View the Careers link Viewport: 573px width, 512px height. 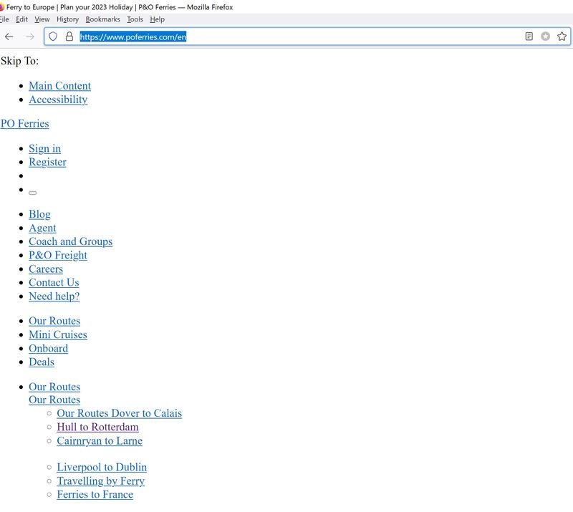(46, 269)
